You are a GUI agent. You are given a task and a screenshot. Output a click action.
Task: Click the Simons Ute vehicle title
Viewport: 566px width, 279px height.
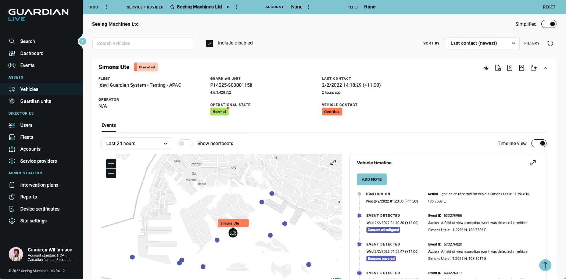pos(114,67)
